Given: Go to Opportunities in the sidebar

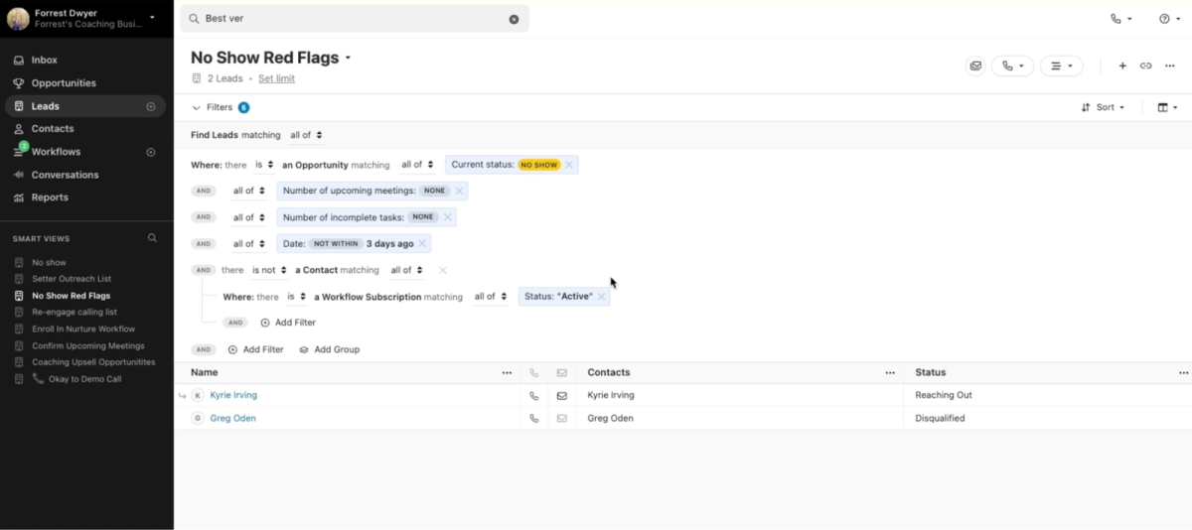Looking at the screenshot, I should click(64, 83).
